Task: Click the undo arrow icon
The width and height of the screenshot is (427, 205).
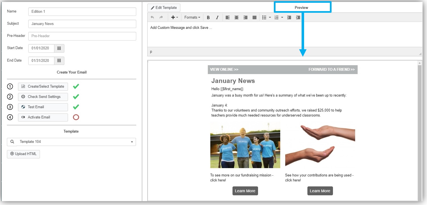Action: pyautogui.click(x=152, y=17)
